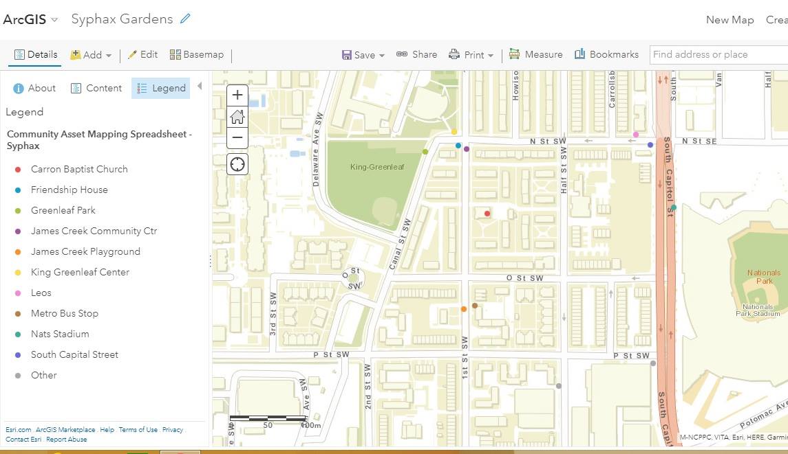This screenshot has width=788, height=454.
Task: Click the Report Abuse link
Action: pos(66,440)
